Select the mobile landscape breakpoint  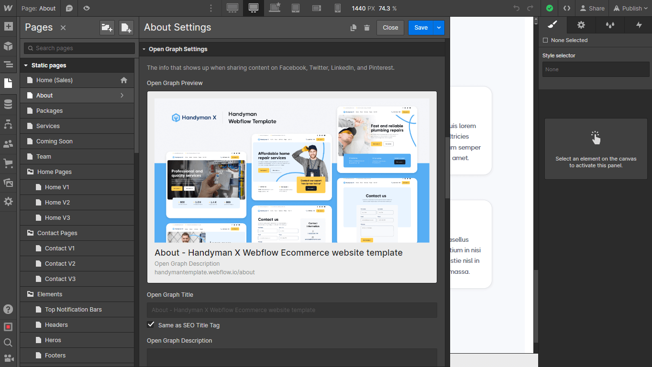317,8
